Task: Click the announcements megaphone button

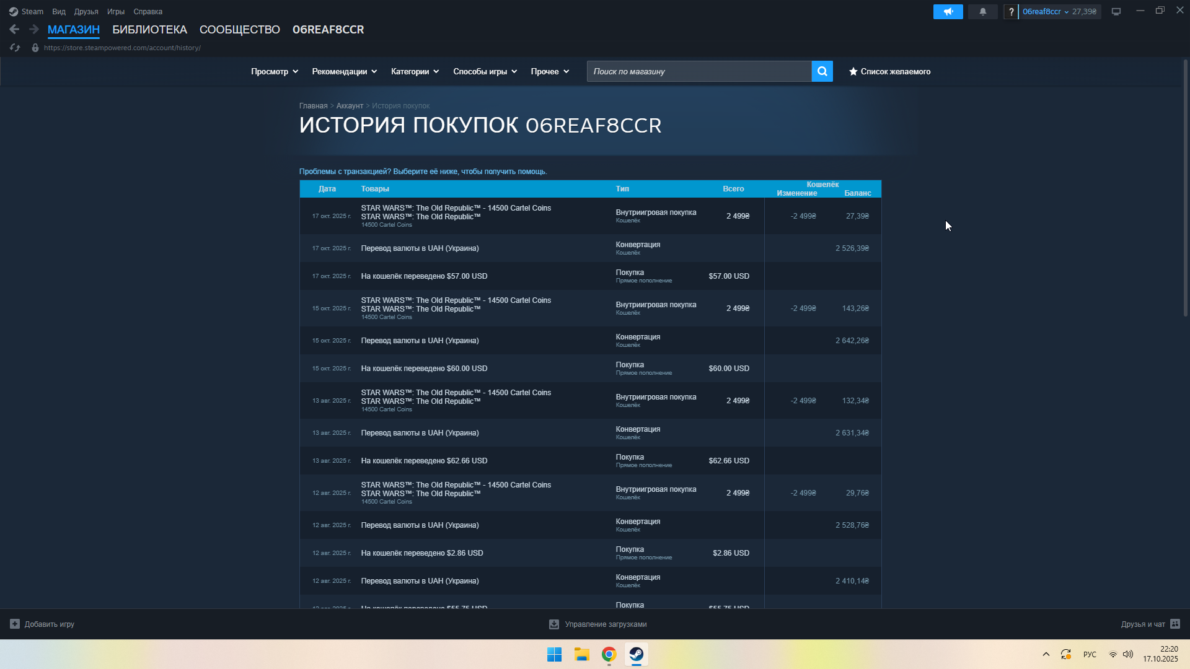Action: coord(948,12)
